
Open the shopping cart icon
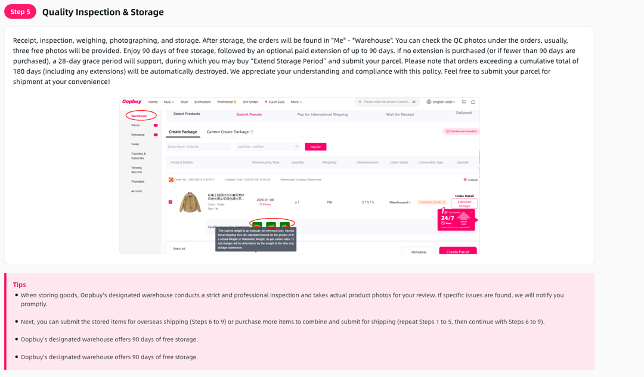pyautogui.click(x=464, y=102)
